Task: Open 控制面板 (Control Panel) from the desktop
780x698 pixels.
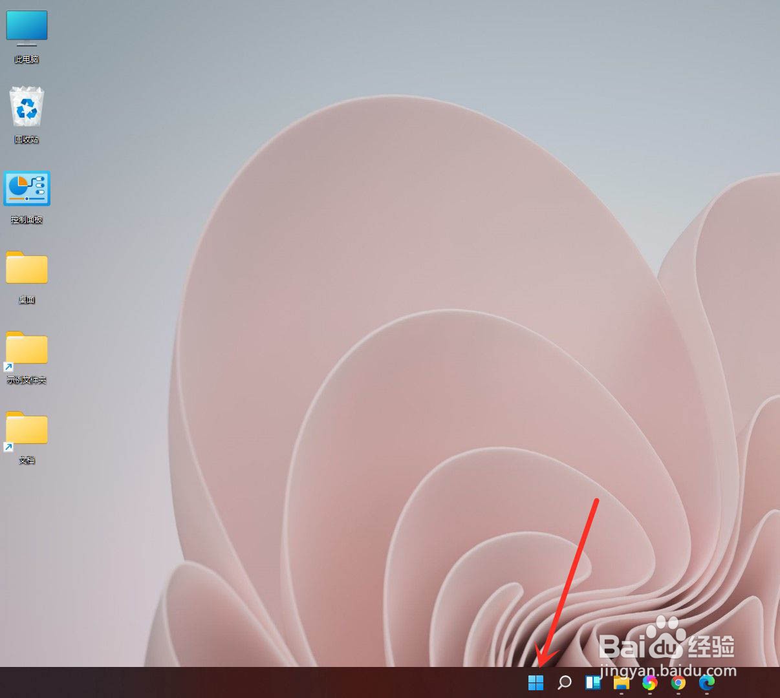Action: tap(27, 189)
